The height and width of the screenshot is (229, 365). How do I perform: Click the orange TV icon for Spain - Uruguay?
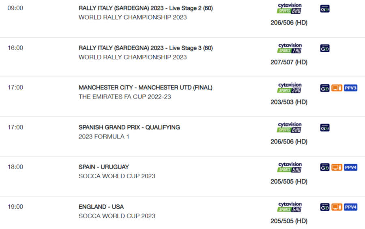pyautogui.click(x=337, y=167)
